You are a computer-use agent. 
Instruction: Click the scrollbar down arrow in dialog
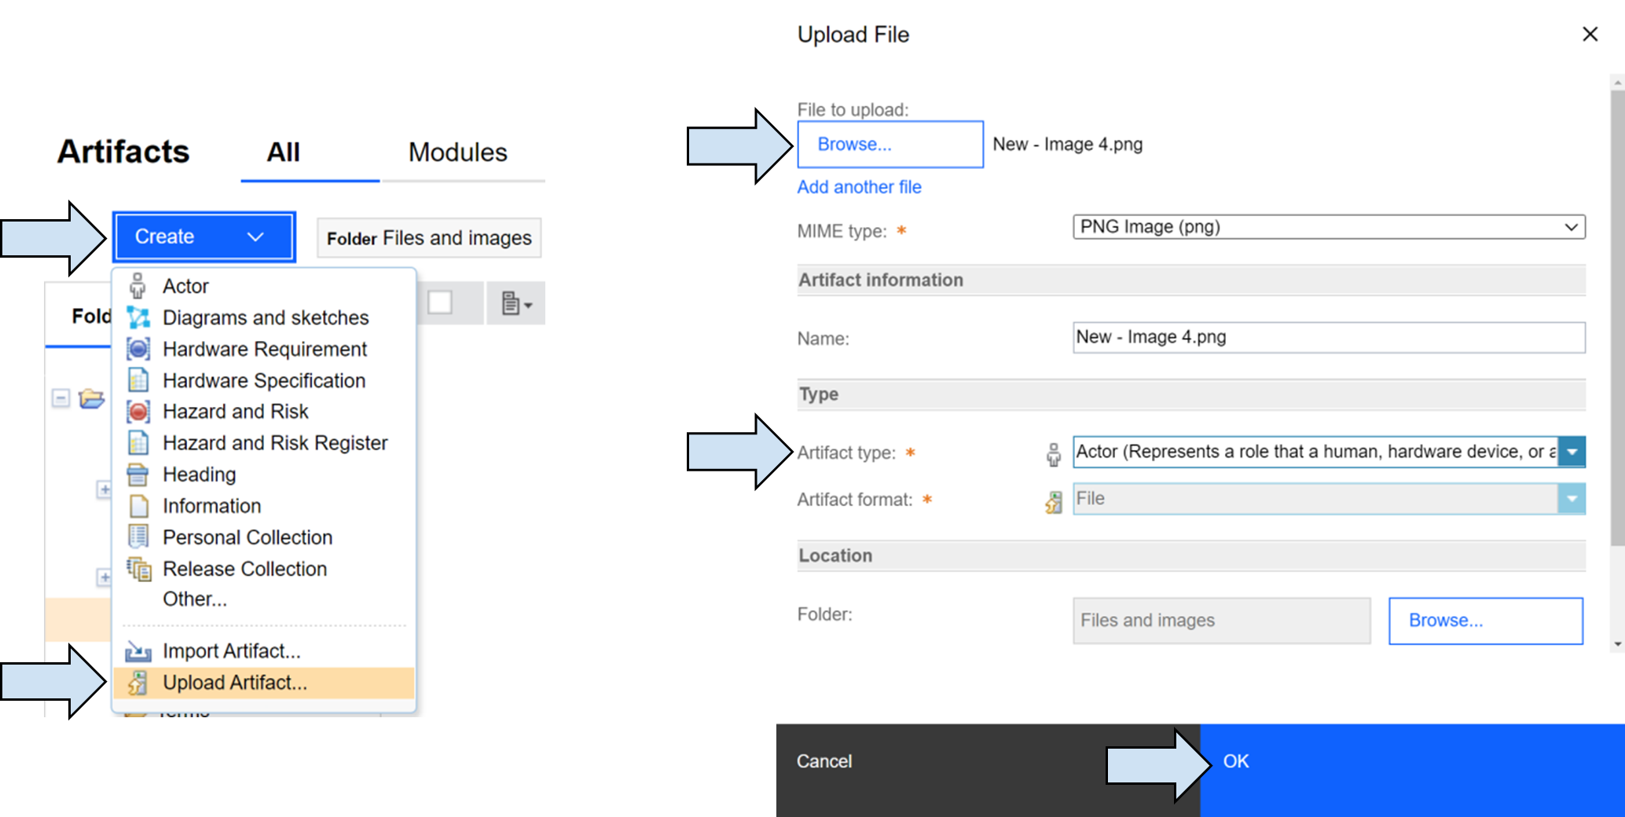click(1617, 644)
